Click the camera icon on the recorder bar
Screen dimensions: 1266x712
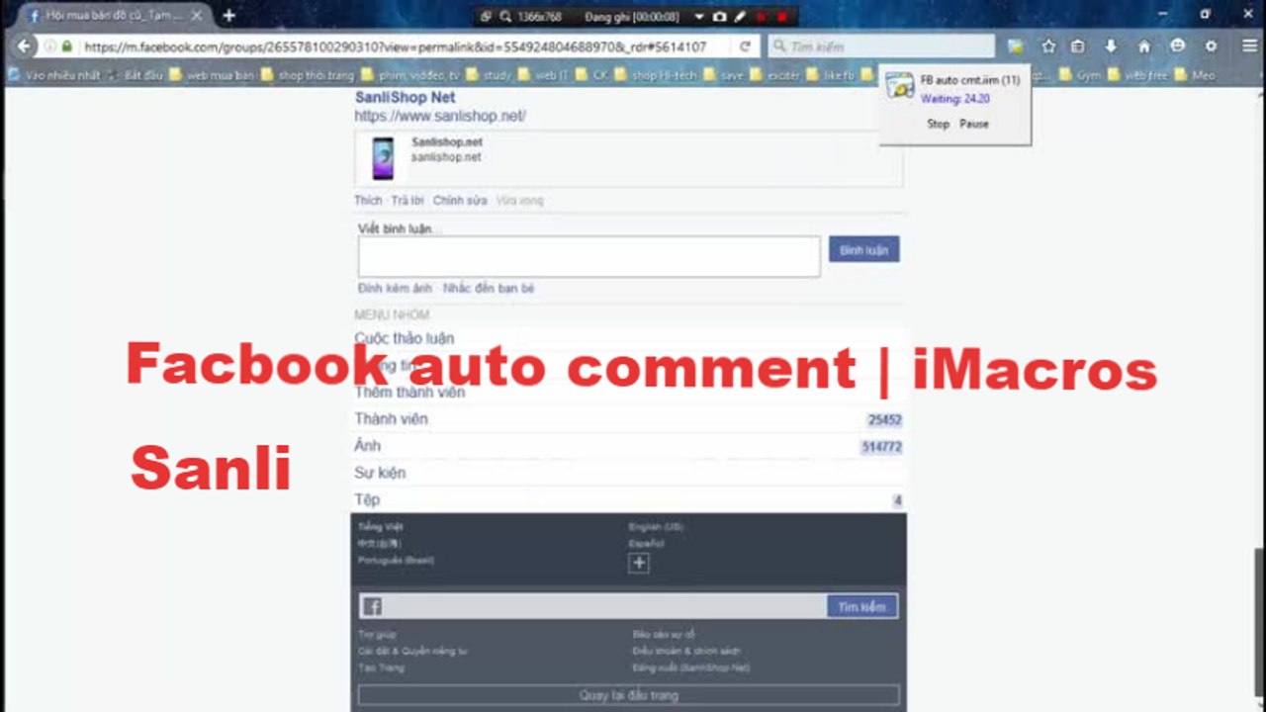tap(720, 17)
